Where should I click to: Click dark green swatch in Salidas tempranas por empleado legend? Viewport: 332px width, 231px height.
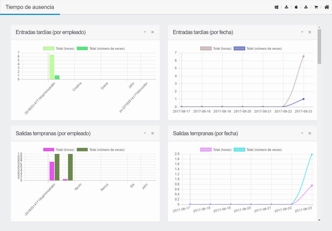tap(82, 150)
